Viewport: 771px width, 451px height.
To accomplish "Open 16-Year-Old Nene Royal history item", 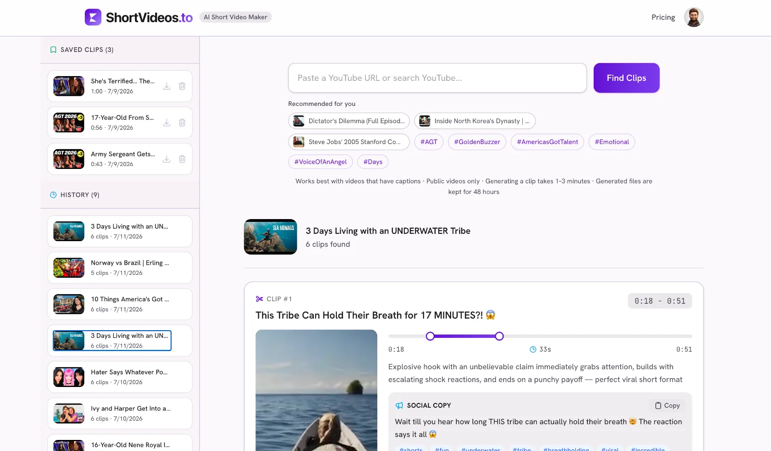I will [x=120, y=443].
